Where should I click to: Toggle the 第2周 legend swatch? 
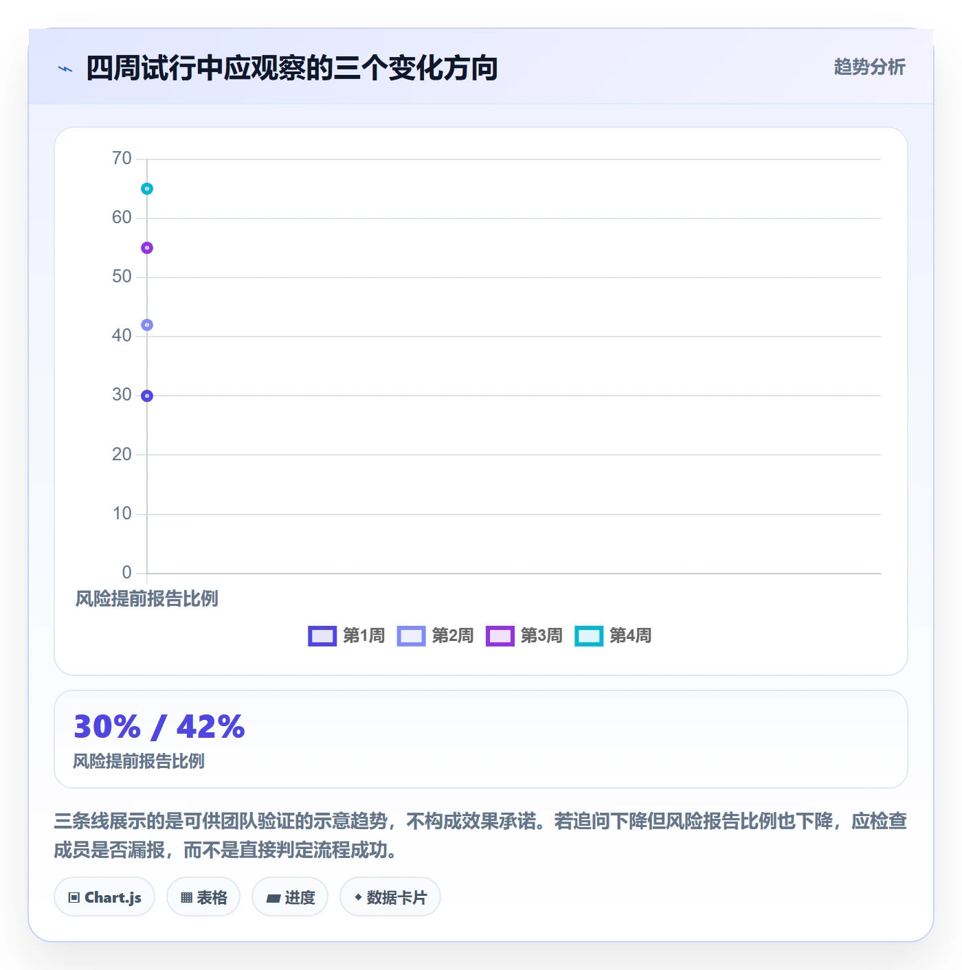[x=411, y=636]
